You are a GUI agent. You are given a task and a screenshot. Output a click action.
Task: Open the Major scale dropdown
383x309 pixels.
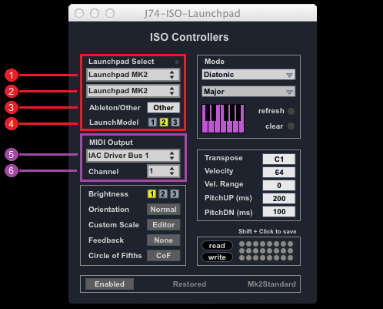[x=248, y=92]
